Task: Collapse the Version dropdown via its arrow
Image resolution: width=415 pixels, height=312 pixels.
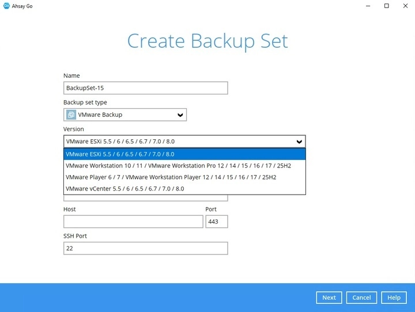Action: [299, 142]
